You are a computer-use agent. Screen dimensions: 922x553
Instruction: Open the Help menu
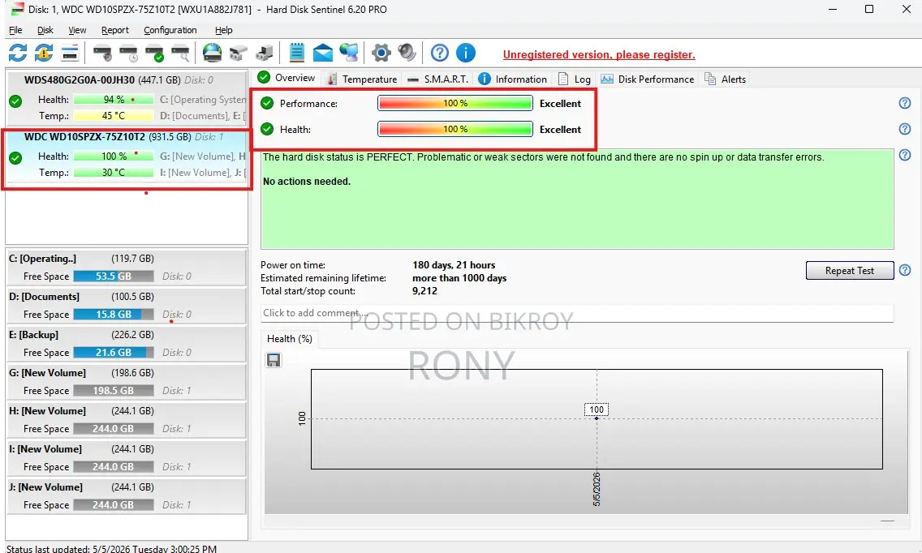click(x=223, y=30)
